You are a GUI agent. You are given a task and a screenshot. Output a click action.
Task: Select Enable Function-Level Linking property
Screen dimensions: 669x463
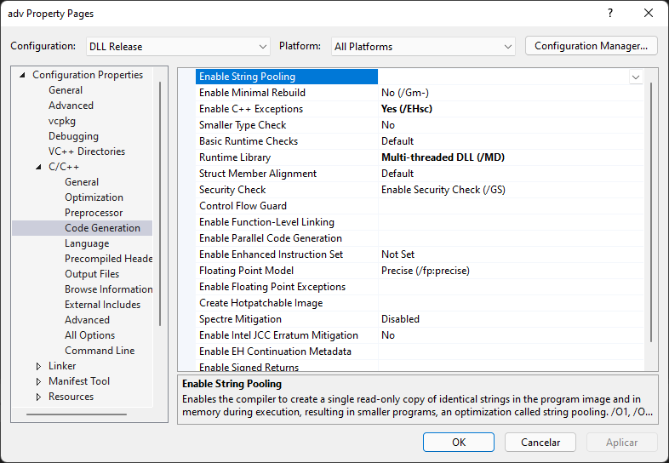pyautogui.click(x=266, y=222)
